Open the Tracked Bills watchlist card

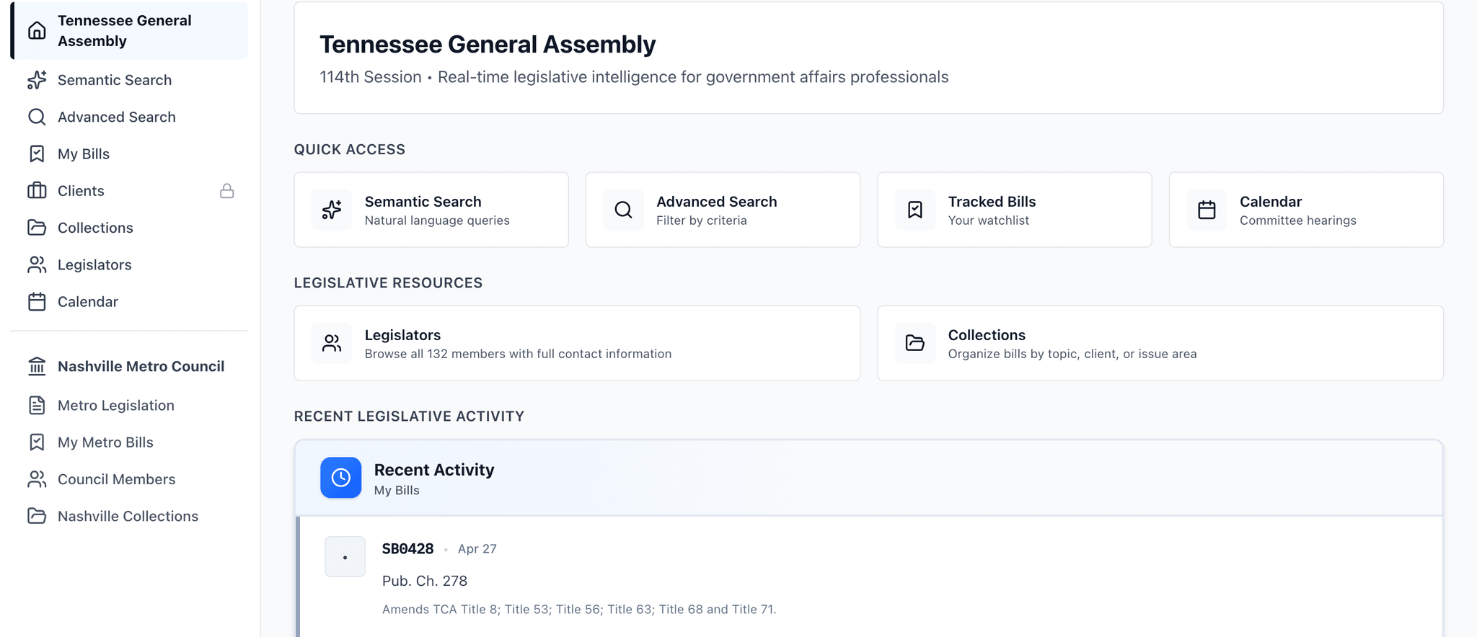[x=1013, y=209]
